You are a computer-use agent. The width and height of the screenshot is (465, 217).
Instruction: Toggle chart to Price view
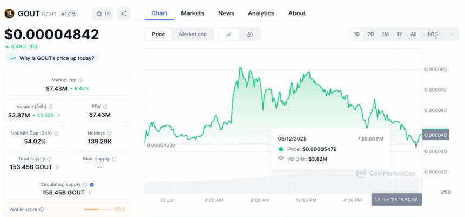click(x=158, y=34)
